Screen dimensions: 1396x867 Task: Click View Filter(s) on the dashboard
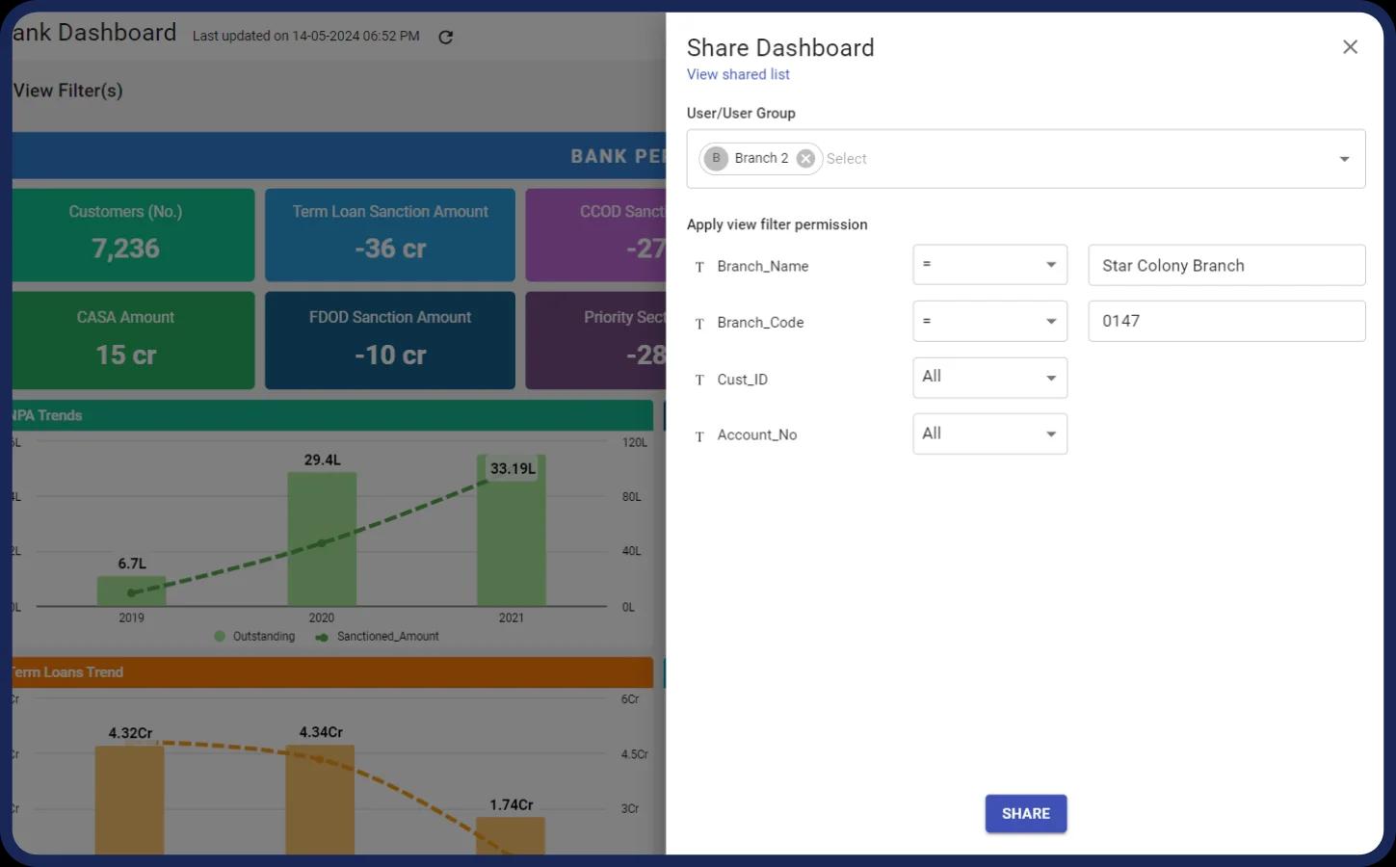coord(68,91)
